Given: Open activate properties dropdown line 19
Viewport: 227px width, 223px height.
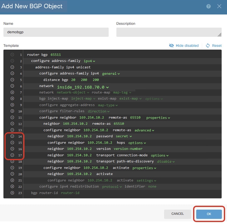Looking at the screenshot, I should (144, 168).
